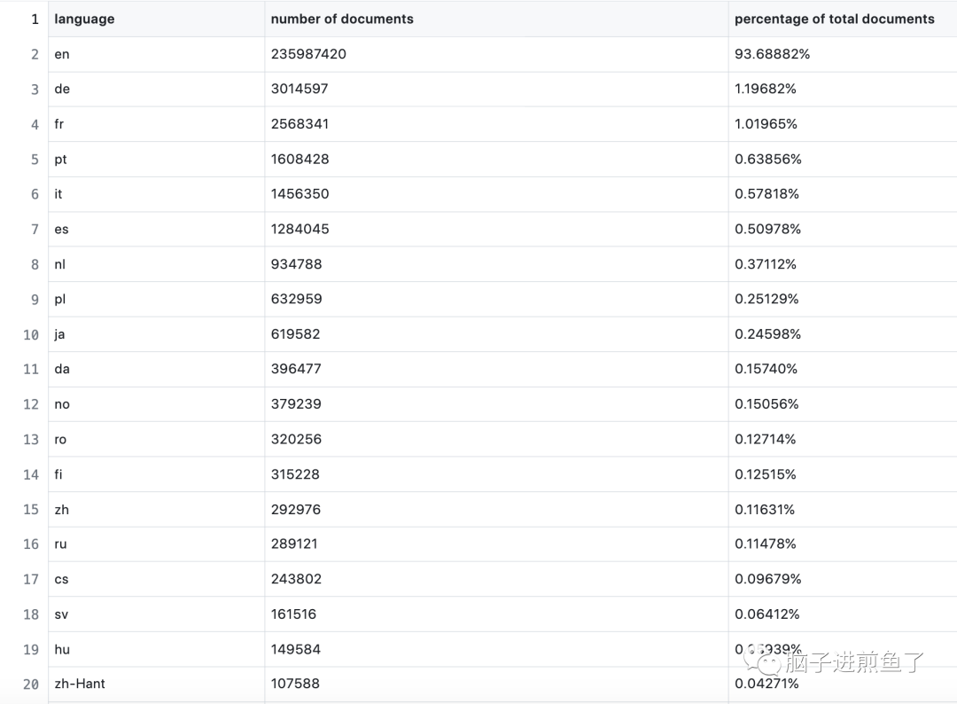Select line number 15
The width and height of the screenshot is (957, 704).
pos(31,509)
